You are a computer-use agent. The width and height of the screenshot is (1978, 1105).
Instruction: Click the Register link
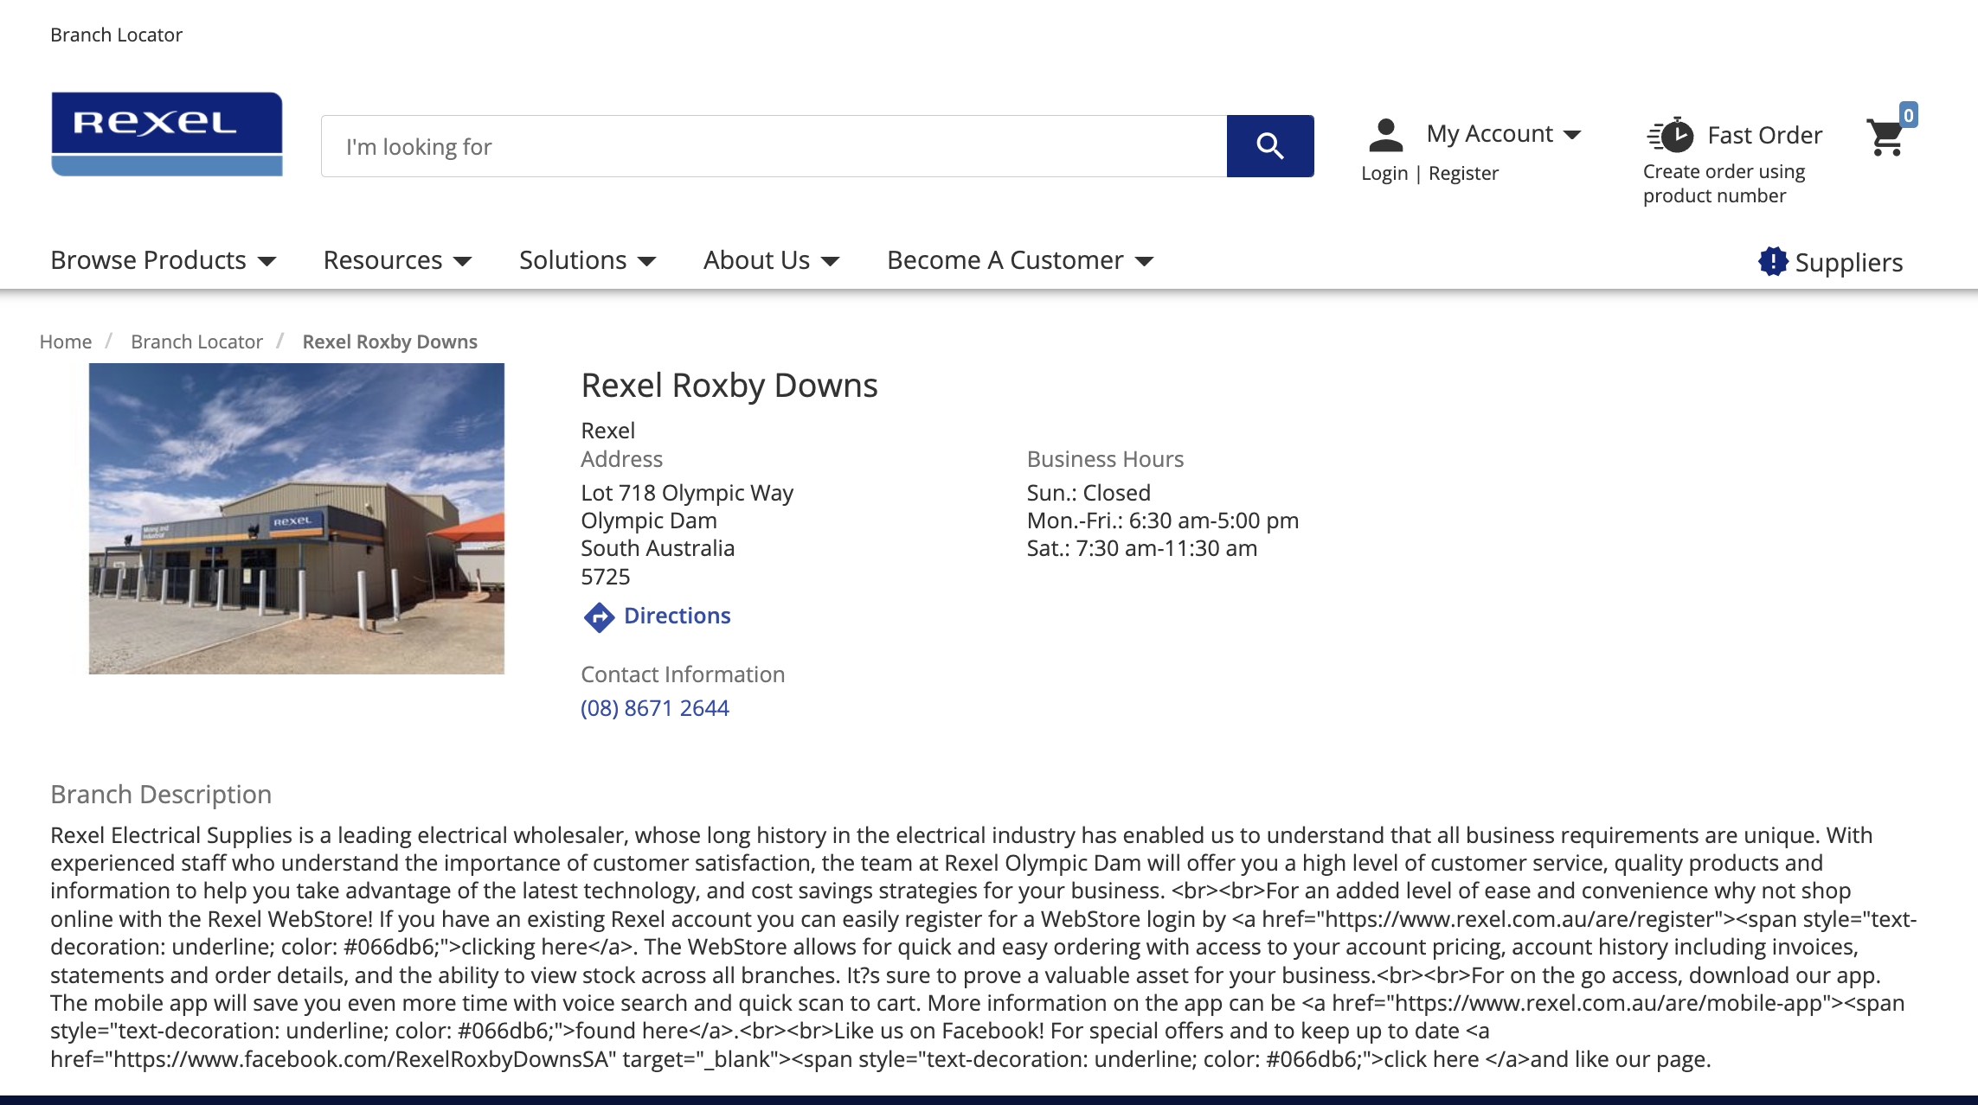pos(1464,173)
